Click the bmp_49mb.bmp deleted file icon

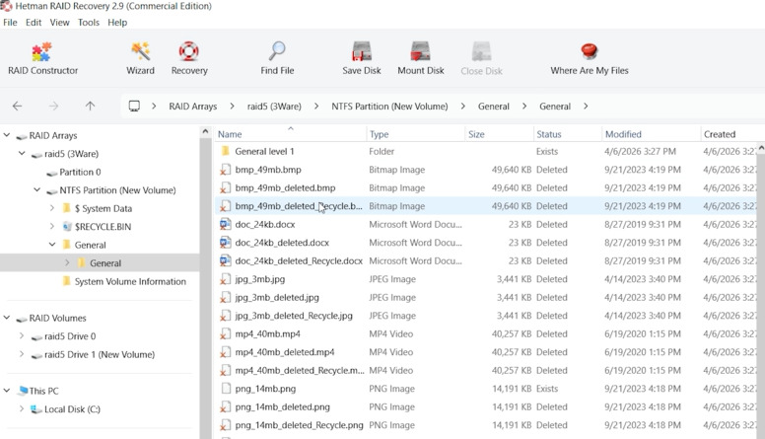pyautogui.click(x=225, y=170)
